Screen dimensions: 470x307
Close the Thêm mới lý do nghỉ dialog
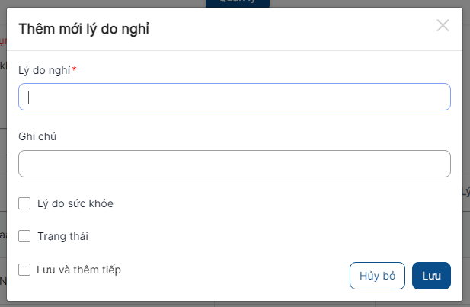pyautogui.click(x=443, y=25)
